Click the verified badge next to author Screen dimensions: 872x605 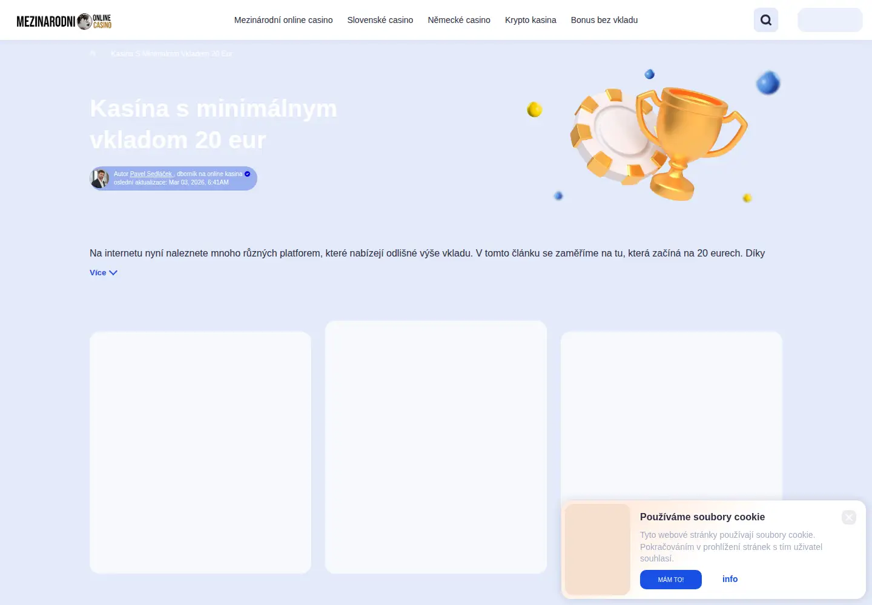(247, 174)
